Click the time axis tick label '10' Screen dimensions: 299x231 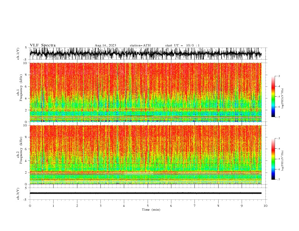click(x=265, y=206)
